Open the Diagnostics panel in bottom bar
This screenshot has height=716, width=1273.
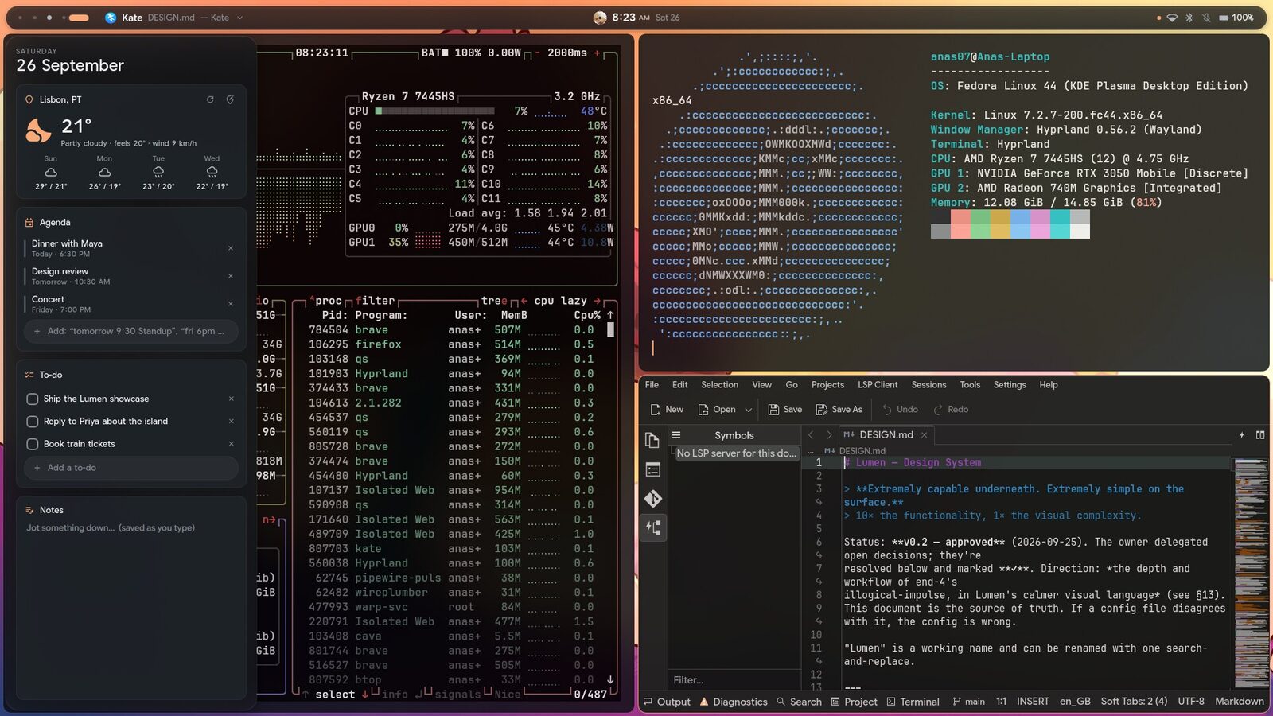tap(733, 702)
